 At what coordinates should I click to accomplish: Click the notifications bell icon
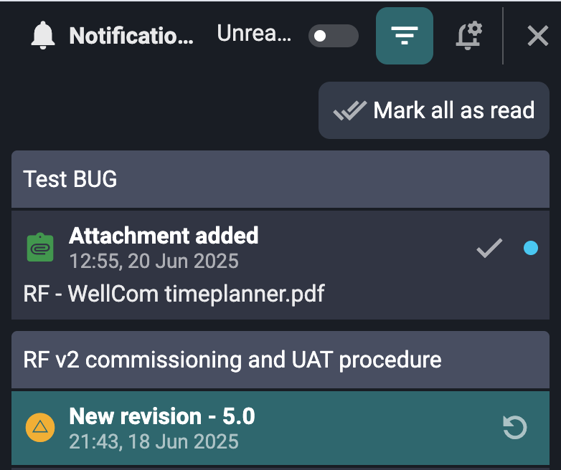[43, 35]
